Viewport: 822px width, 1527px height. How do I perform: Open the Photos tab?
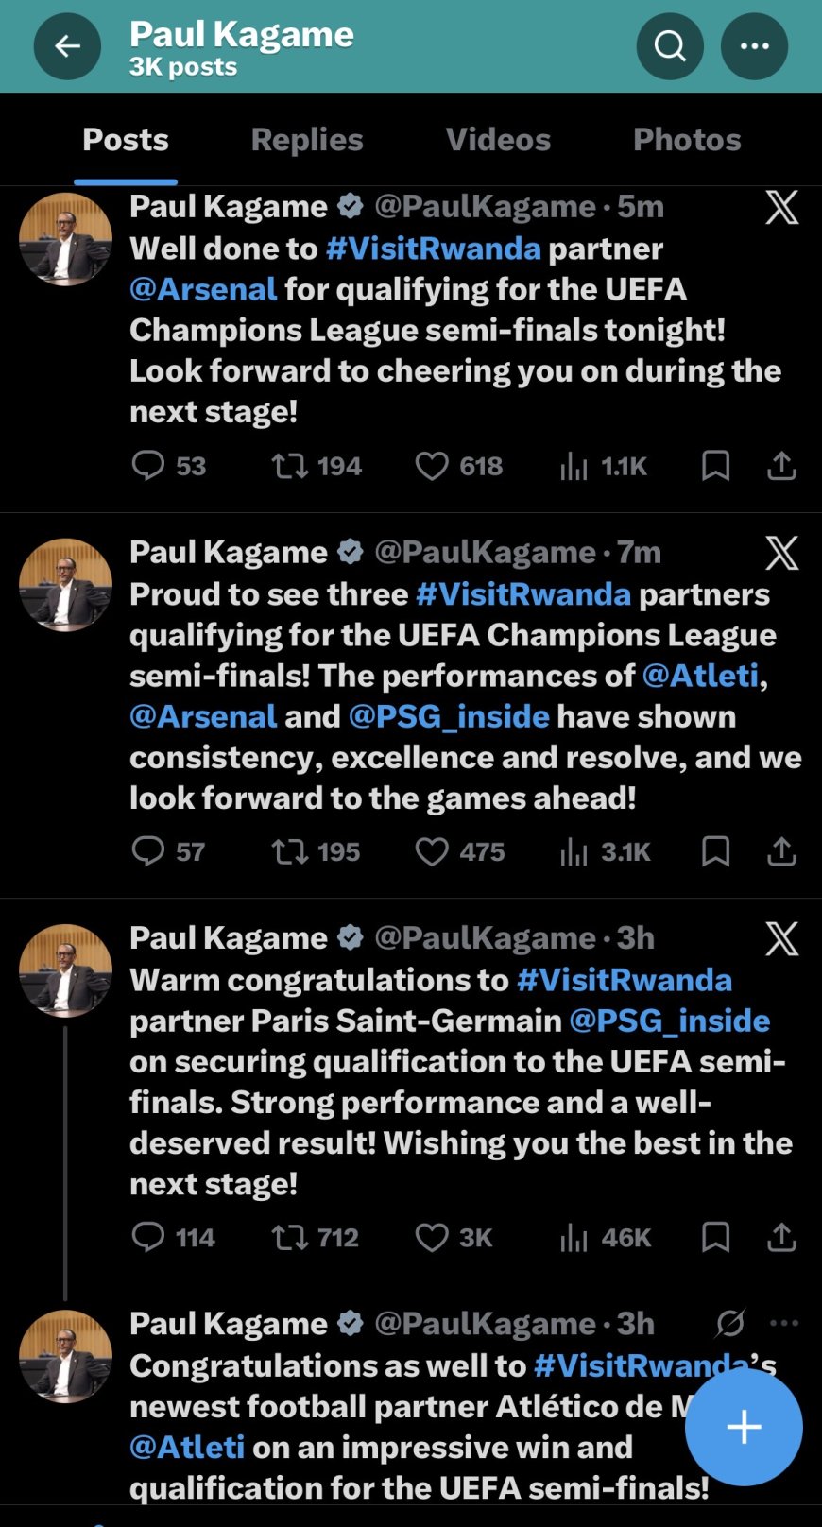(x=687, y=140)
